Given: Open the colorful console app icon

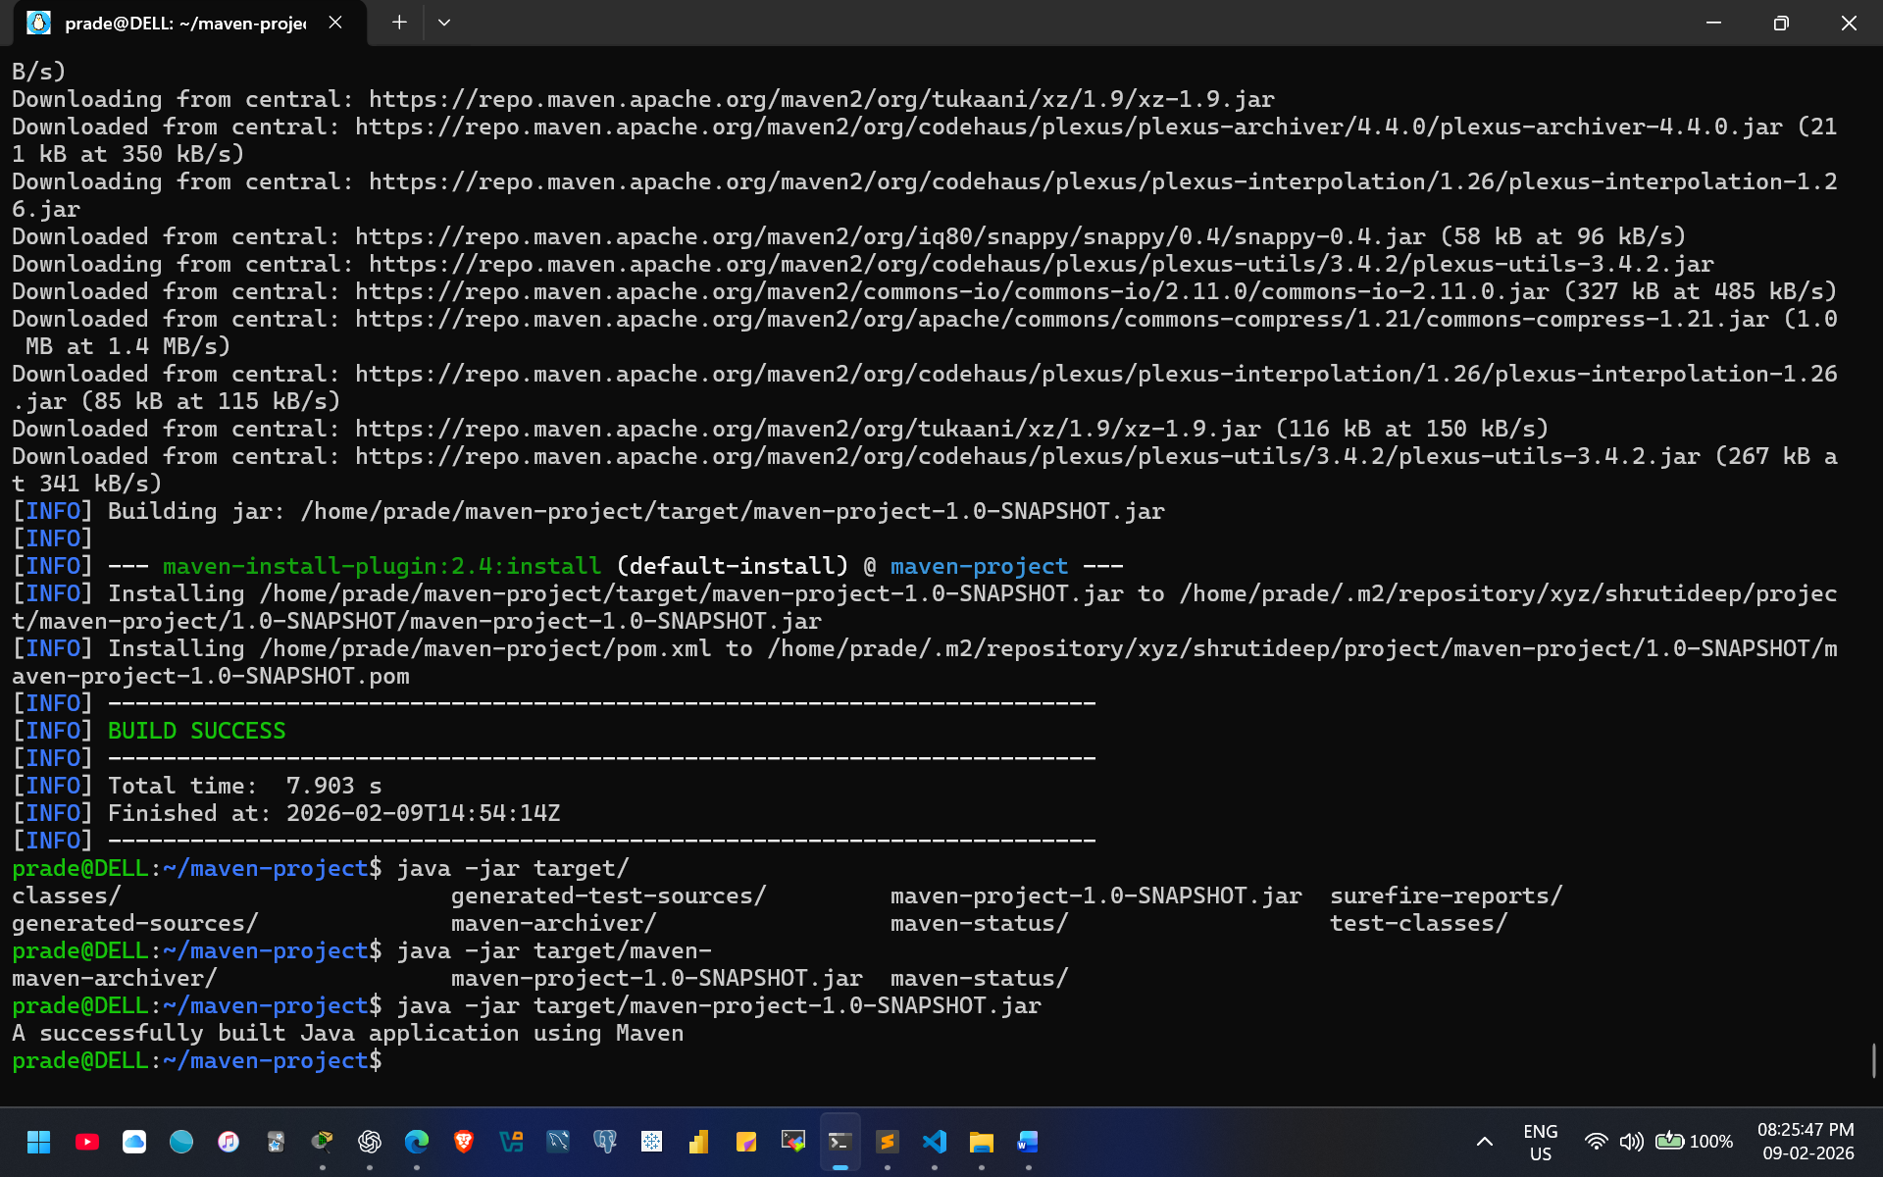Looking at the screenshot, I should click(x=793, y=1142).
